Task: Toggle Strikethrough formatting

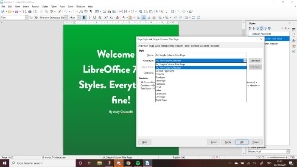Action: (100, 17)
